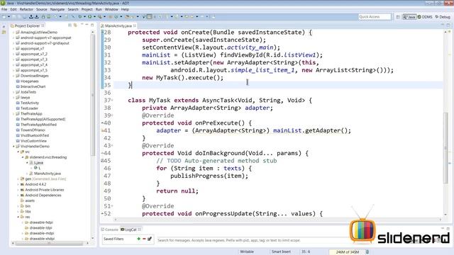The height and width of the screenshot is (255, 454).
Task: Click the Project Explorer vertical scrollbar
Action: coord(93,96)
